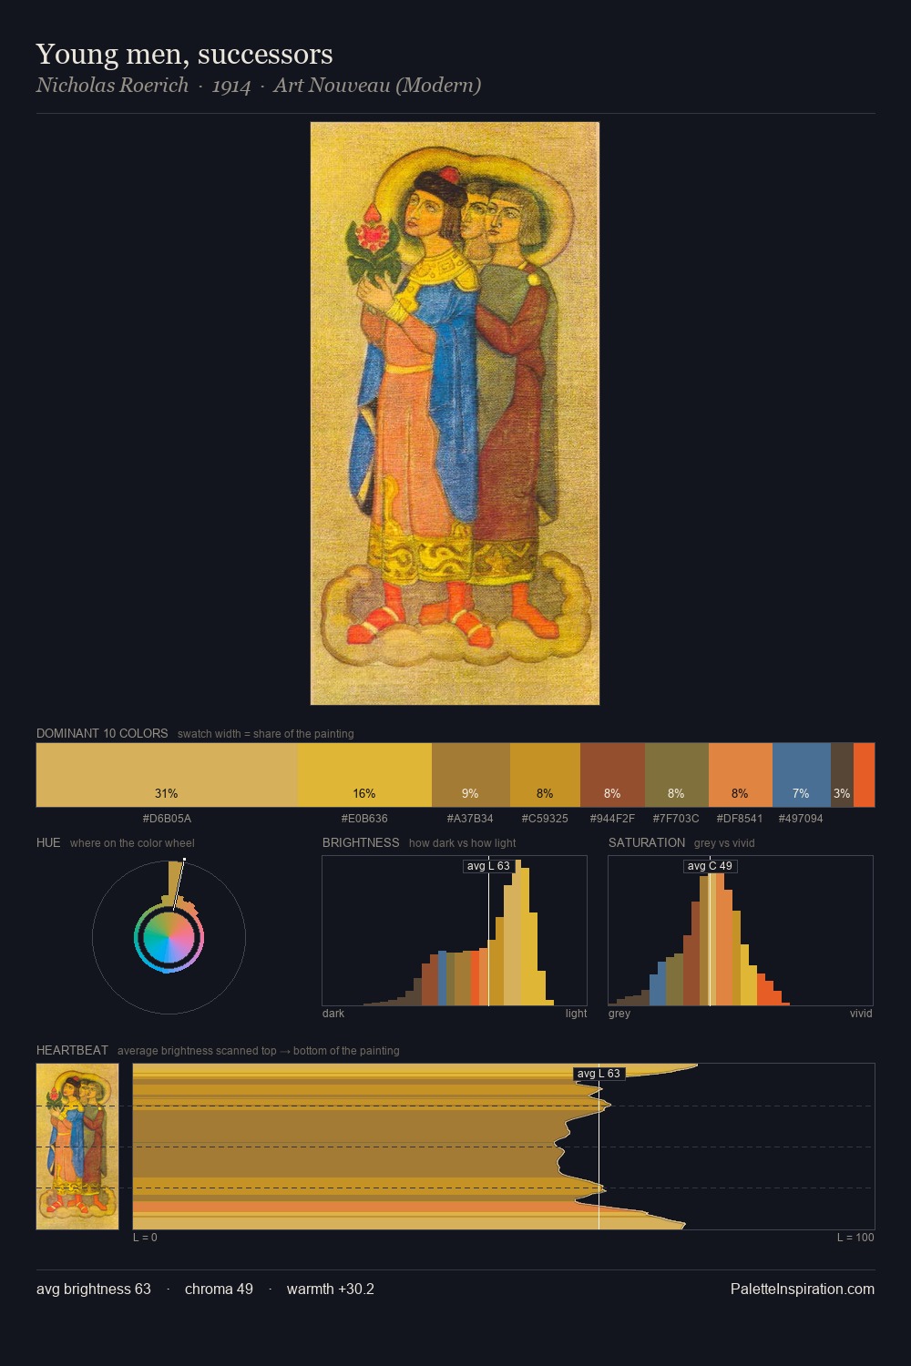Click the 'grey' axis label
Image resolution: width=911 pixels, height=1366 pixels.
pyautogui.click(x=619, y=1014)
